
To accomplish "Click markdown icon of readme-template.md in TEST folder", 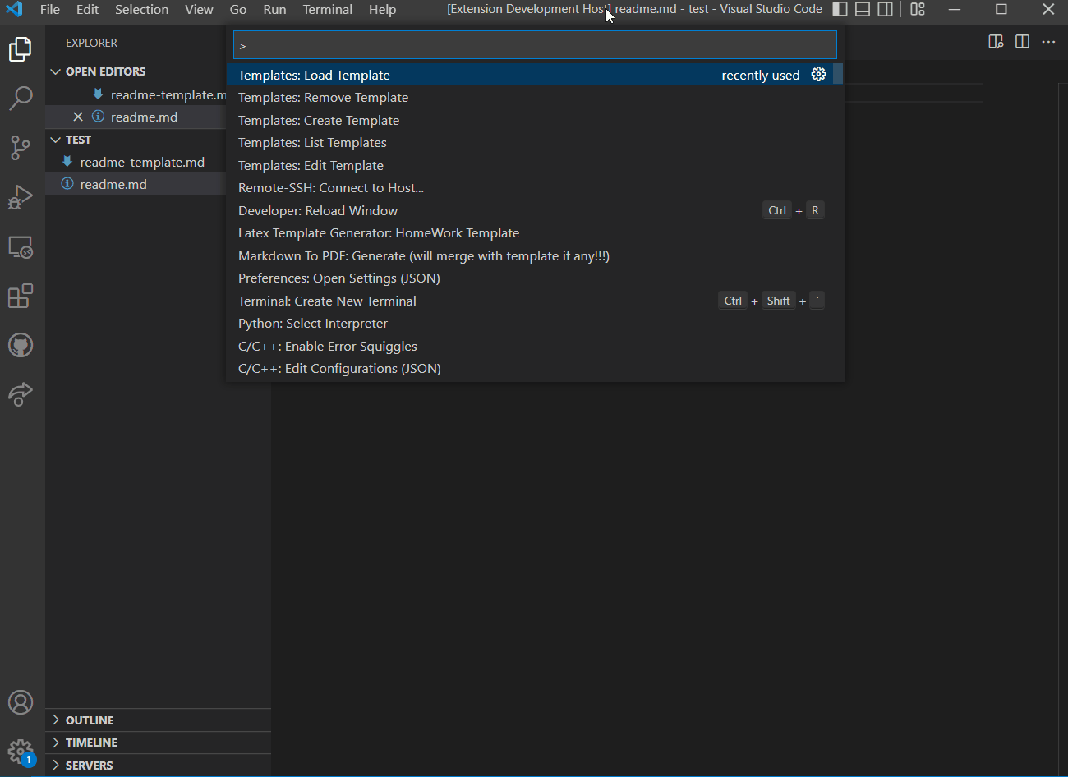I will coord(67,162).
